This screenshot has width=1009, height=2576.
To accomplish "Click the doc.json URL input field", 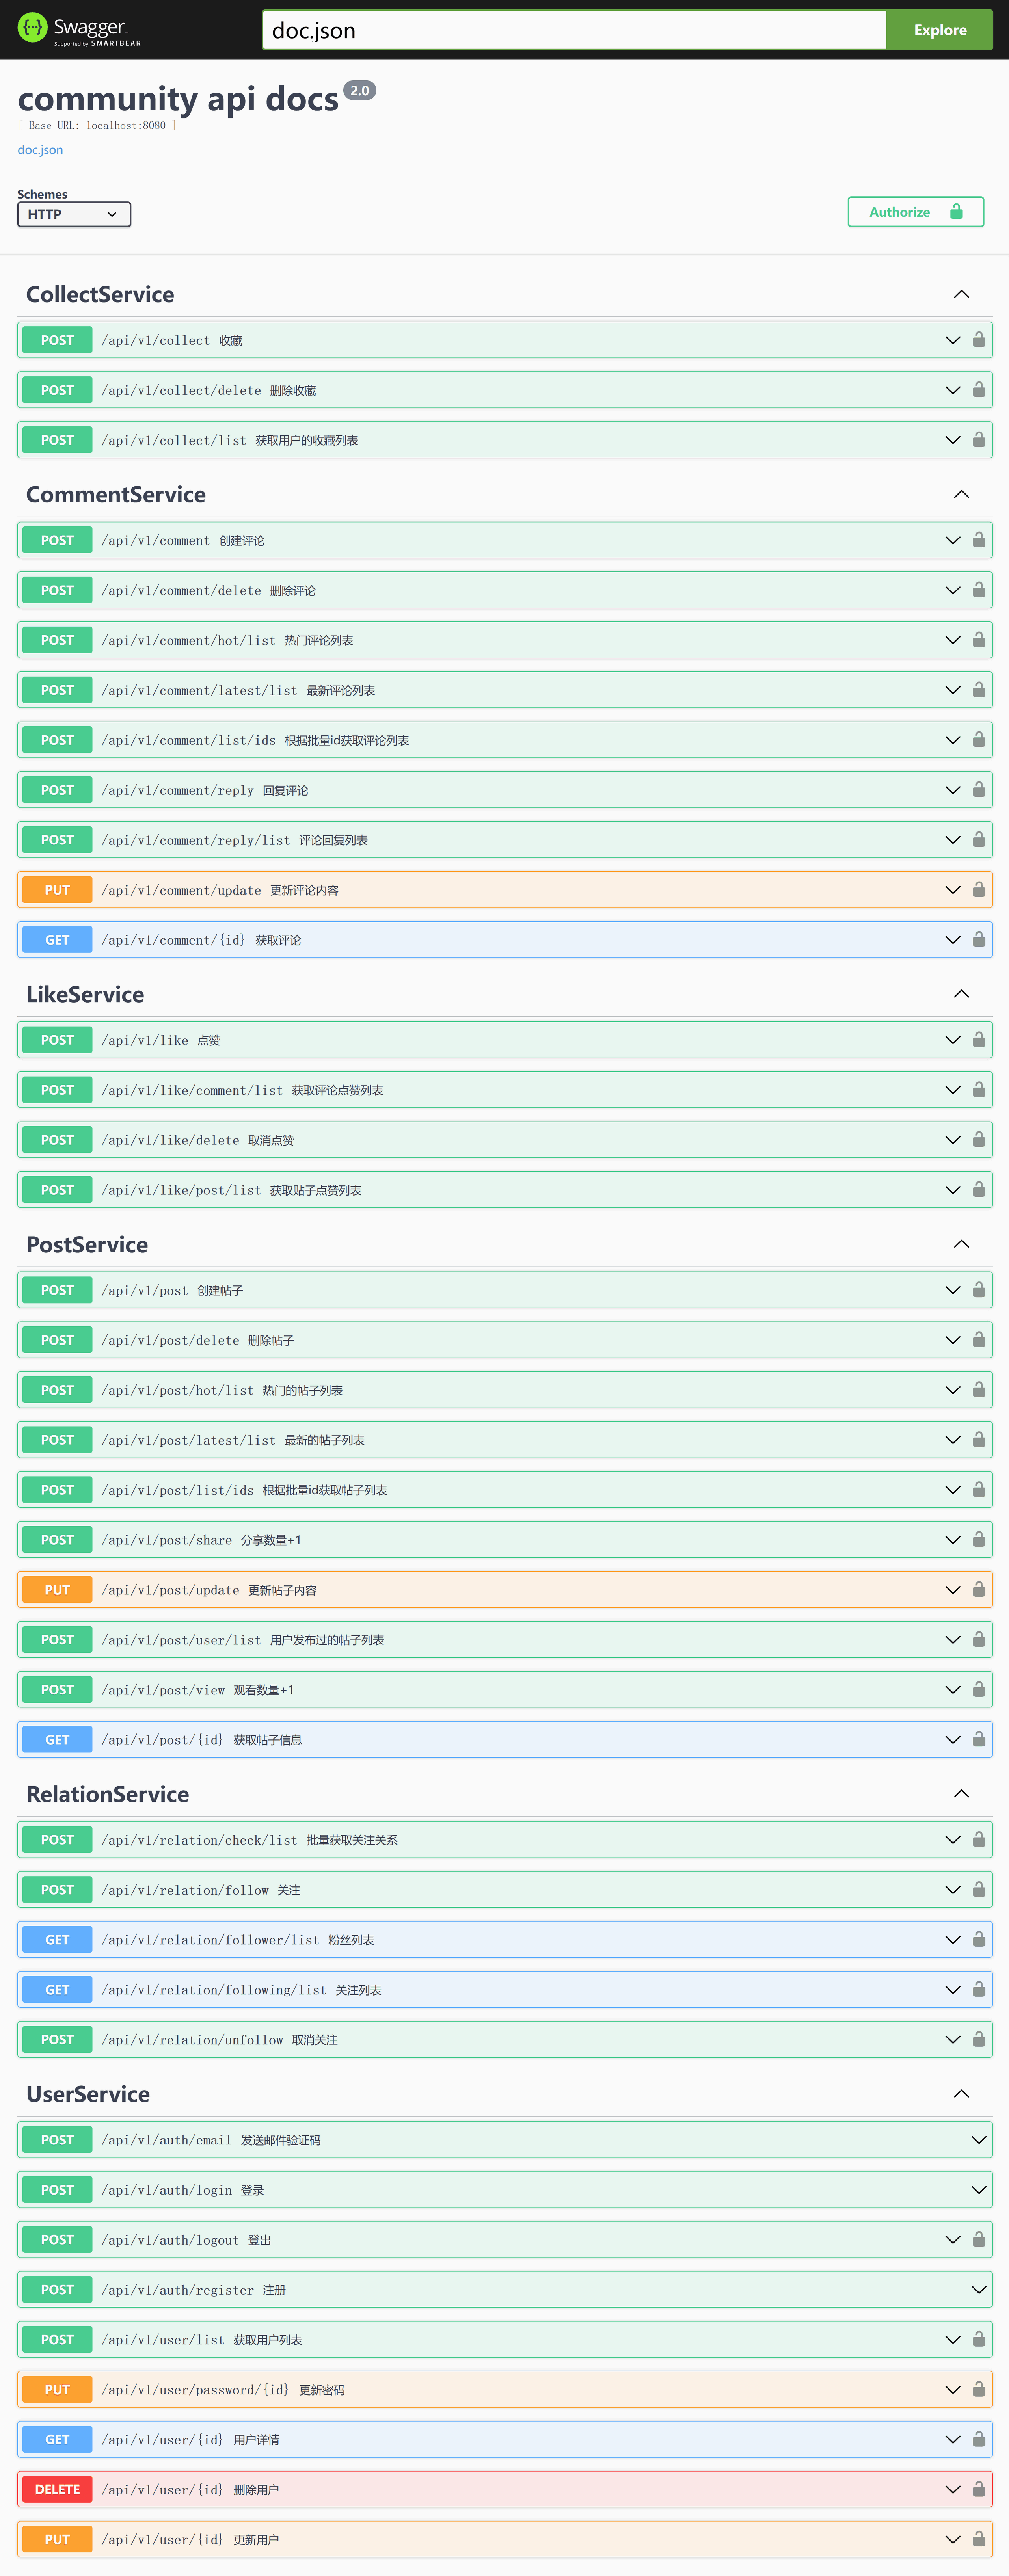I will (573, 30).
